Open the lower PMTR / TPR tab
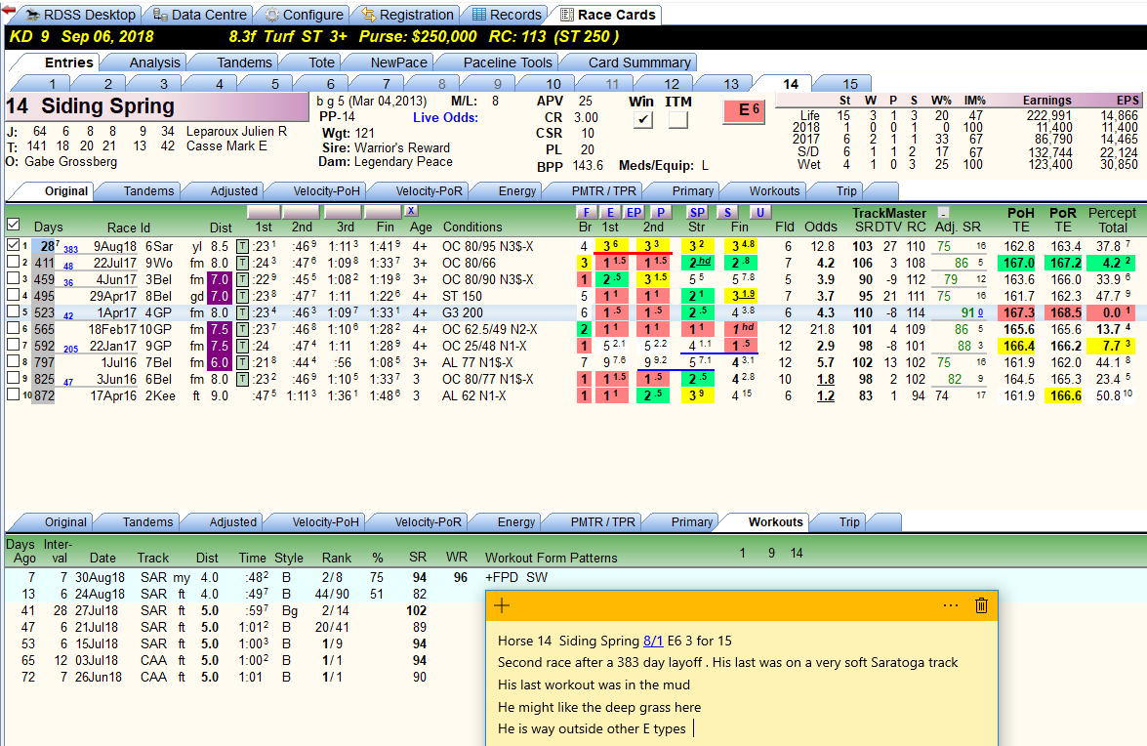The width and height of the screenshot is (1147, 746). pos(602,522)
